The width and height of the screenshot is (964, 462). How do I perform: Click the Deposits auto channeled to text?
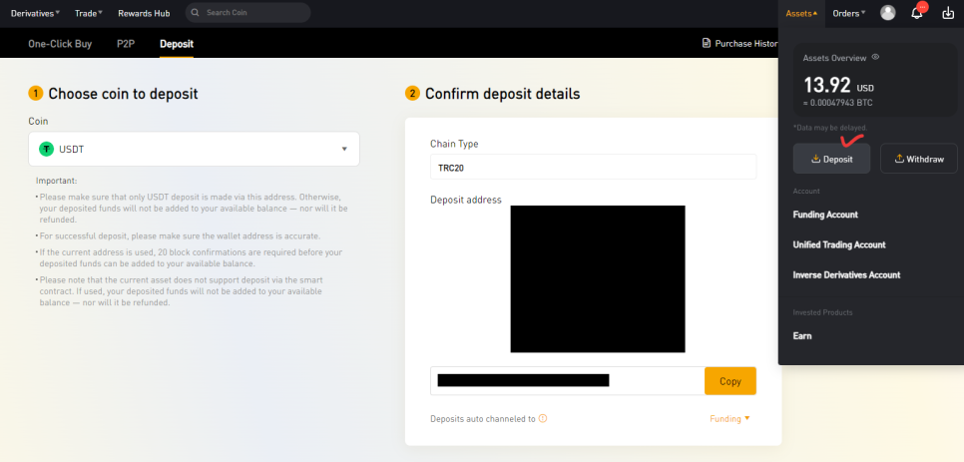coord(483,419)
